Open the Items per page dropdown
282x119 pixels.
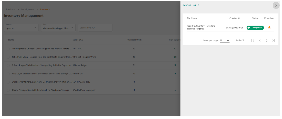pos(224,41)
